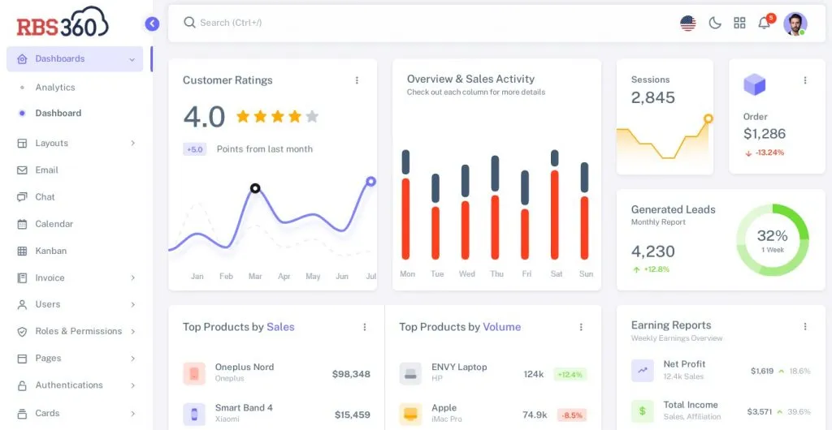
Task: Expand the Layouts submenu
Action: pyautogui.click(x=132, y=144)
